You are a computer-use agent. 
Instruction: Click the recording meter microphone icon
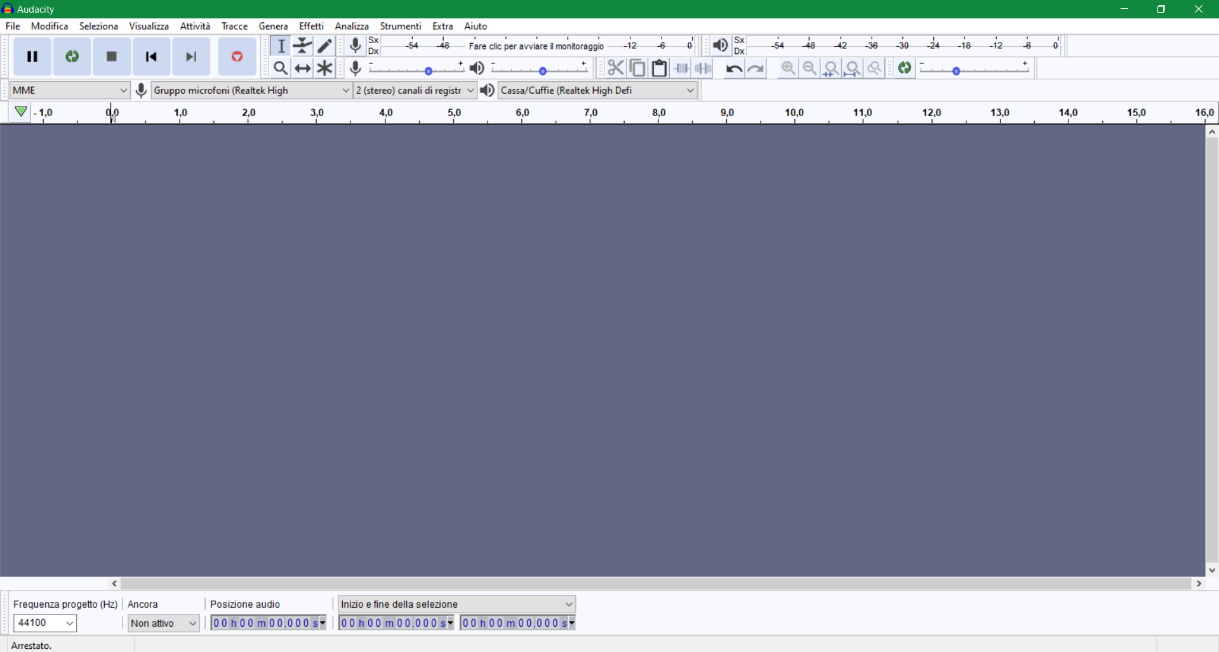tap(356, 46)
